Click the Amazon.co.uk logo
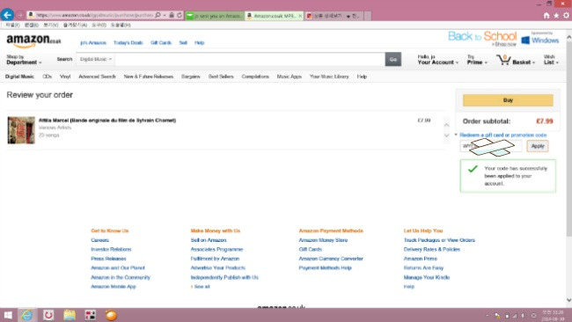 click(x=33, y=40)
